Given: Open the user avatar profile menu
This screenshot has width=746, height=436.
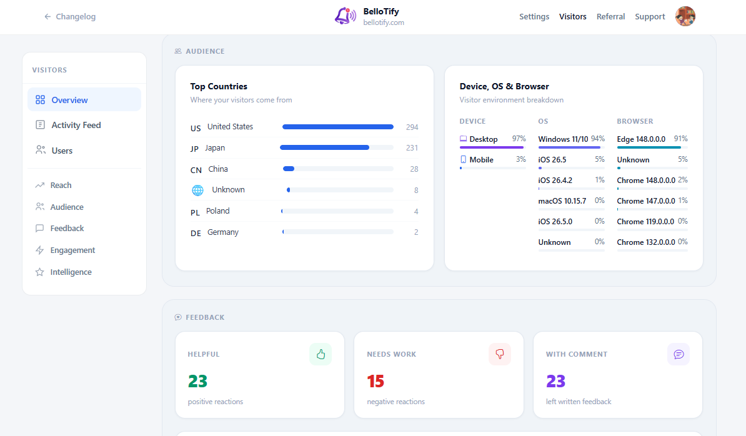Looking at the screenshot, I should 685,16.
